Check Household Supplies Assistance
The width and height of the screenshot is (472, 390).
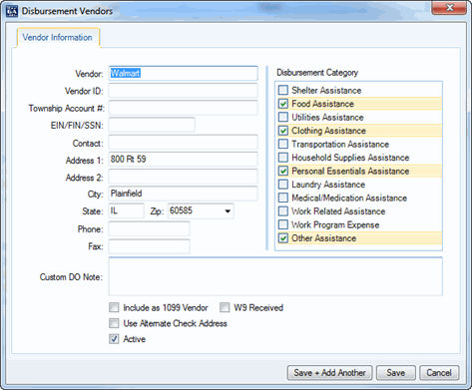pyautogui.click(x=283, y=158)
